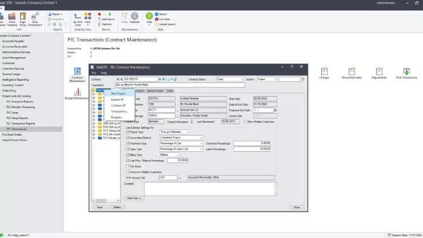
Task: Click the Overhead Percentage field
Action: [252, 143]
